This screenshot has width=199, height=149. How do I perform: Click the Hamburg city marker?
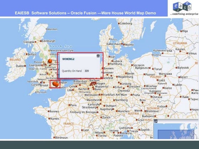(x=108, y=64)
